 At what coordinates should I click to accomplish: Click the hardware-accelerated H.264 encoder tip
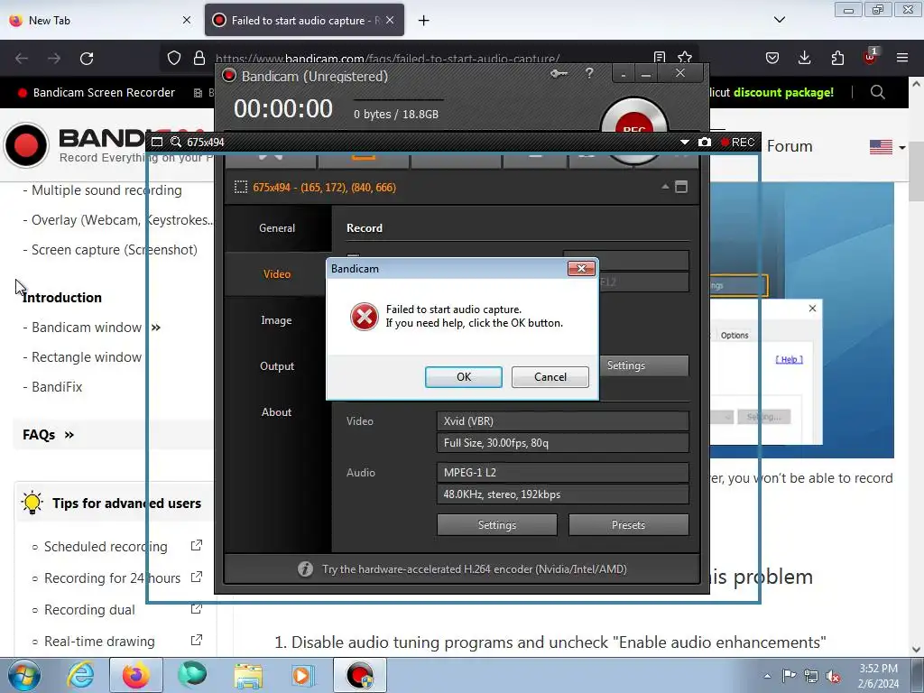(475, 569)
